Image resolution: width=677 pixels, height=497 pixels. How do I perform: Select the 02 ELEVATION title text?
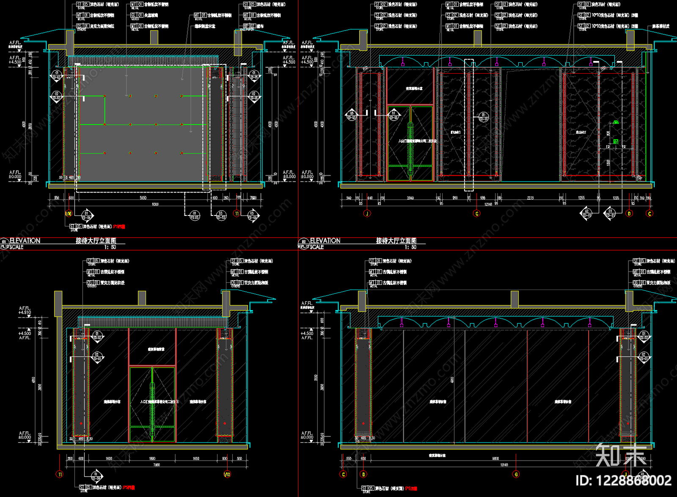click(325, 240)
